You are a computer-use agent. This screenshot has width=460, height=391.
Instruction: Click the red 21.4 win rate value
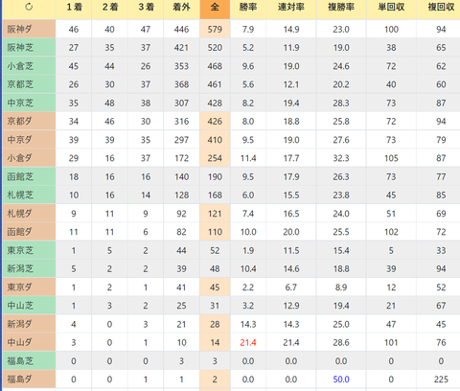[248, 342]
